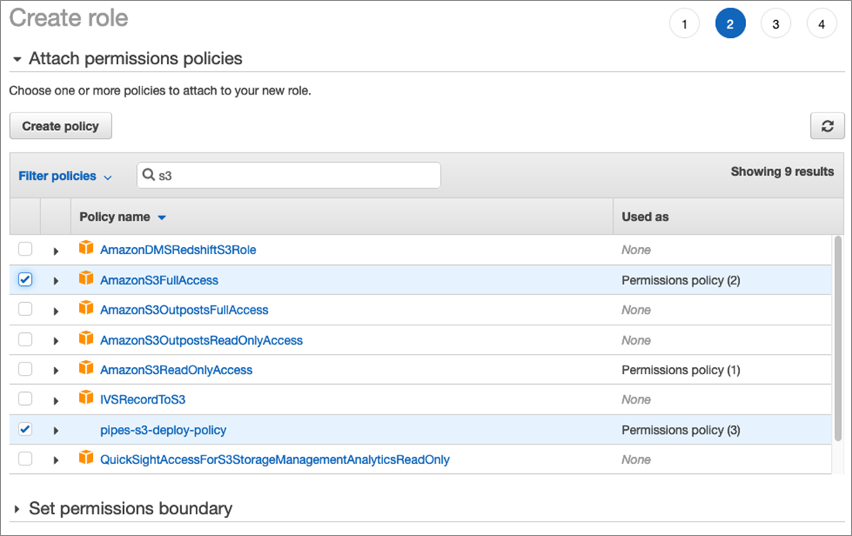Focus the policy search field containing s3
This screenshot has height=536, width=852.
pyautogui.click(x=294, y=176)
